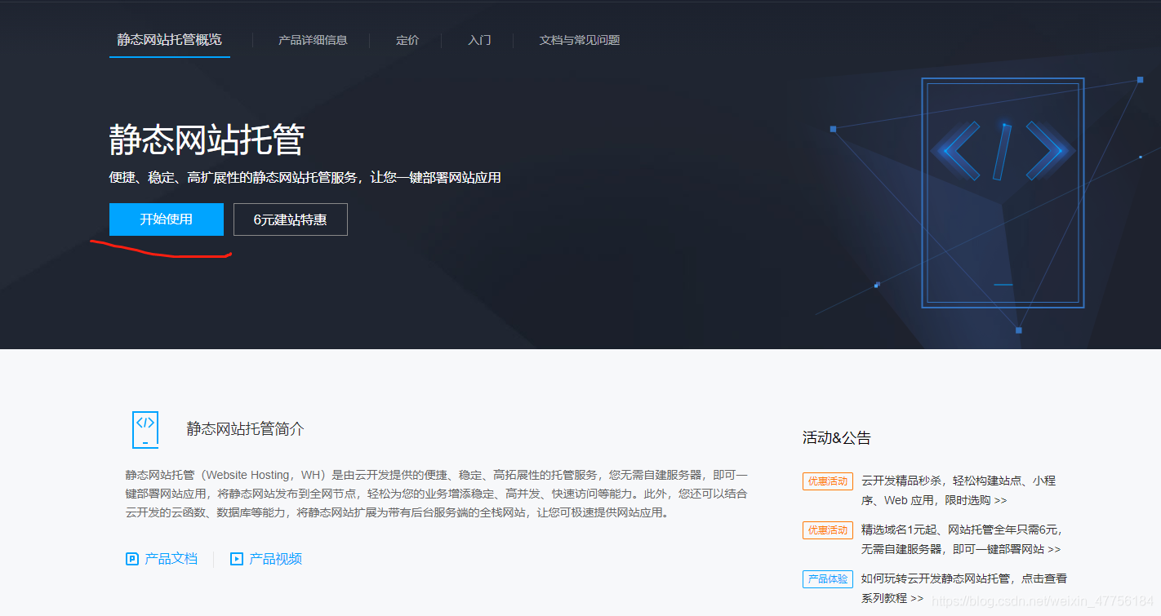Screen dimensions: 1161x616
Task: 点击蓝色「产品体验」标签
Action: pos(829,579)
